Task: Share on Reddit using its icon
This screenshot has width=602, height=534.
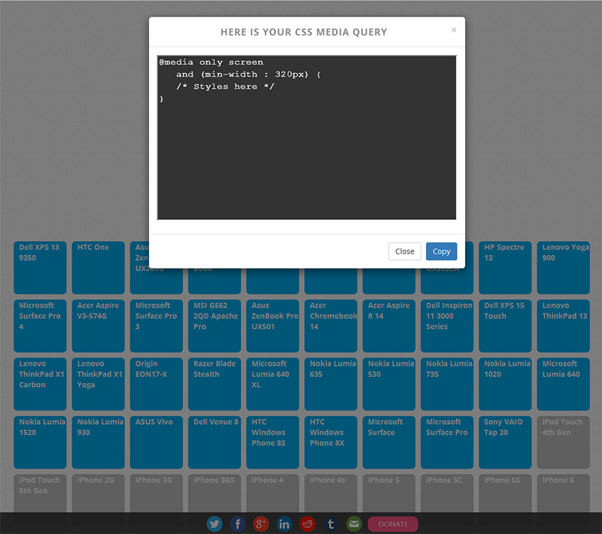Action: tap(308, 524)
